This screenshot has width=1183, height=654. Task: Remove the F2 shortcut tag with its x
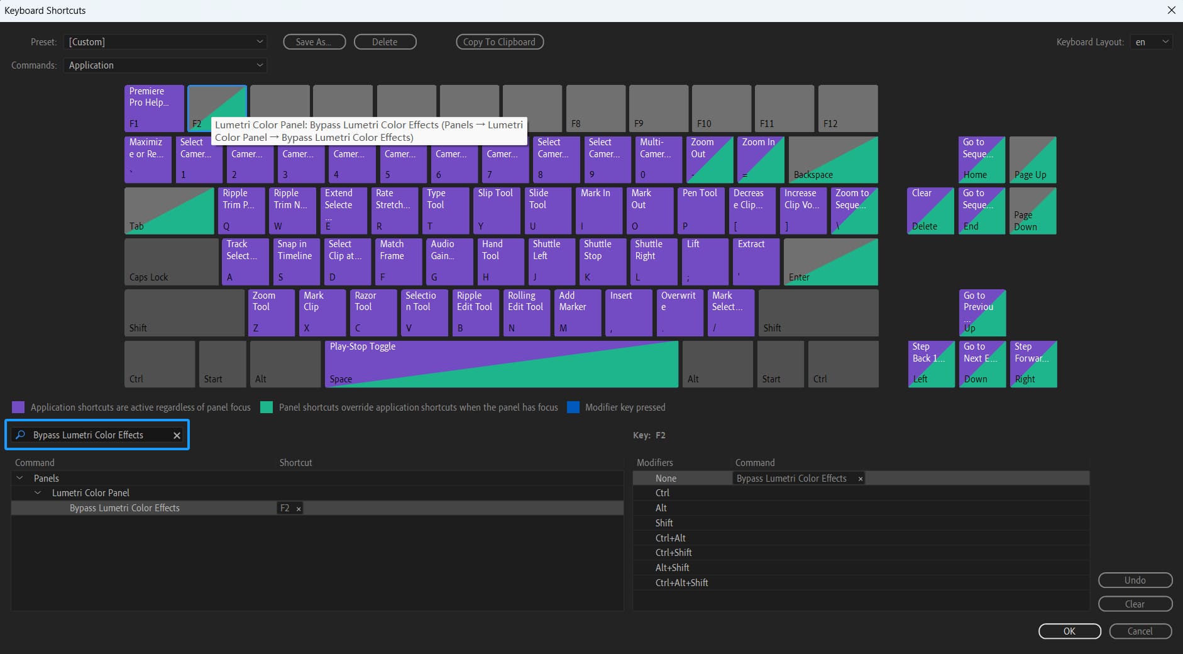click(x=299, y=509)
